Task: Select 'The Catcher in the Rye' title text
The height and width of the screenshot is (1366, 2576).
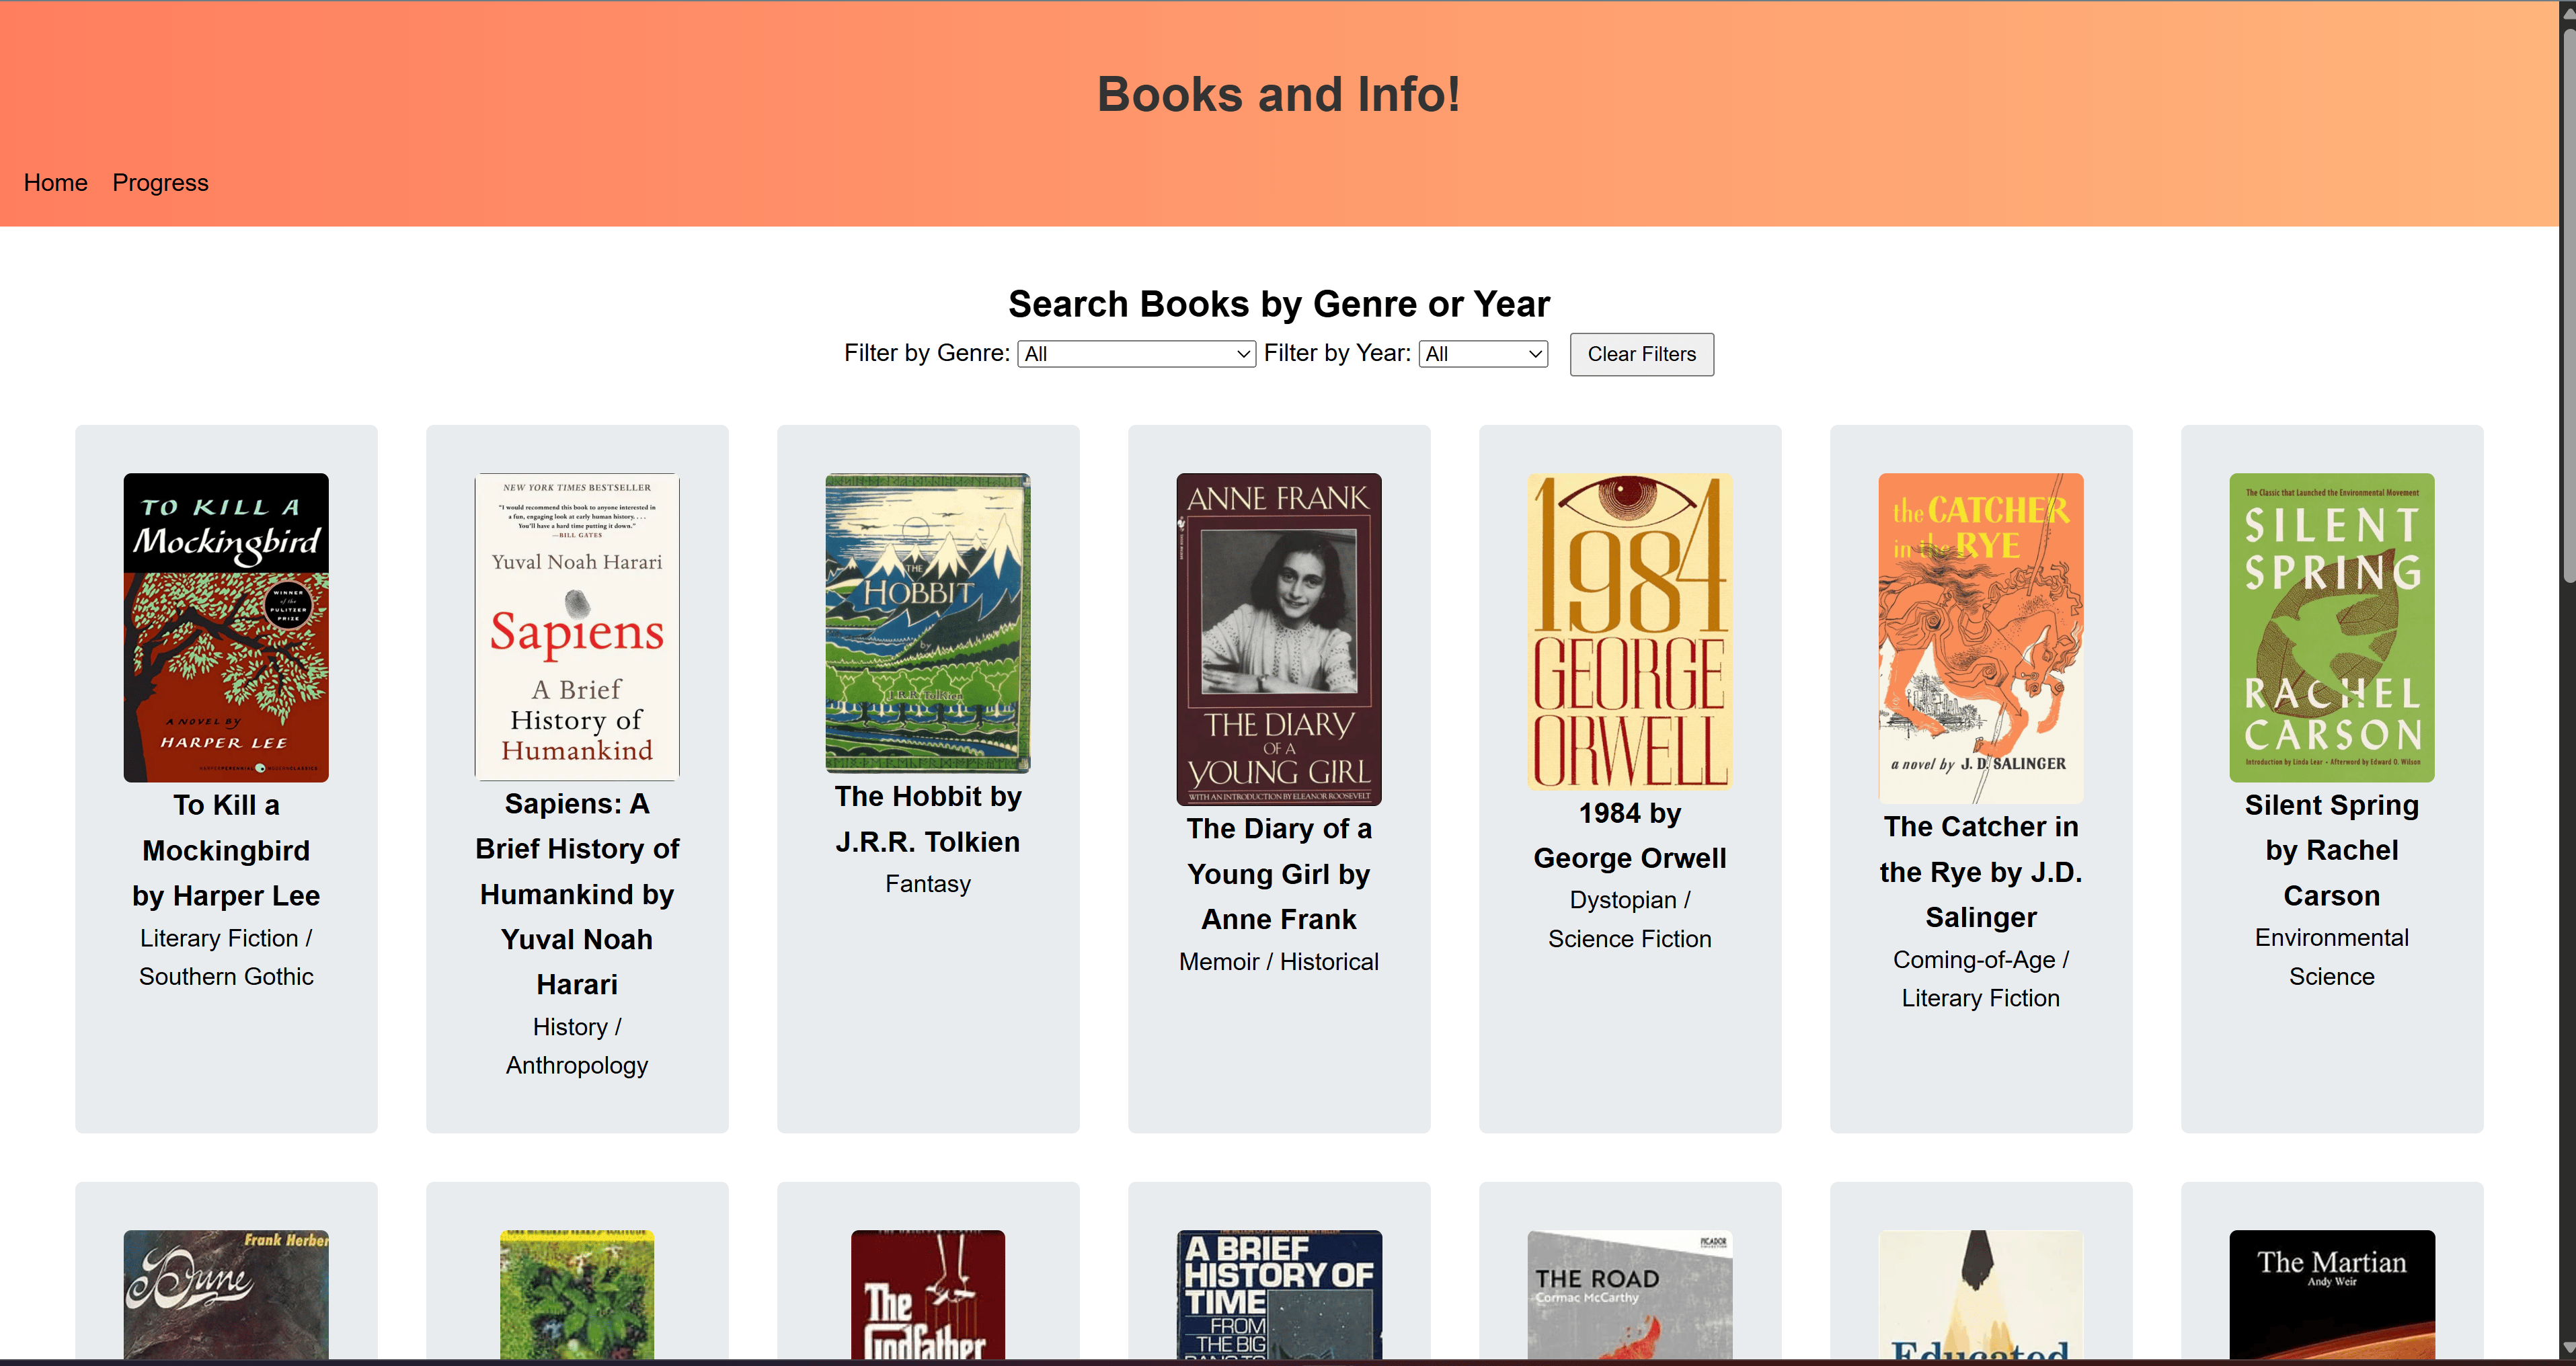Action: [1981, 871]
